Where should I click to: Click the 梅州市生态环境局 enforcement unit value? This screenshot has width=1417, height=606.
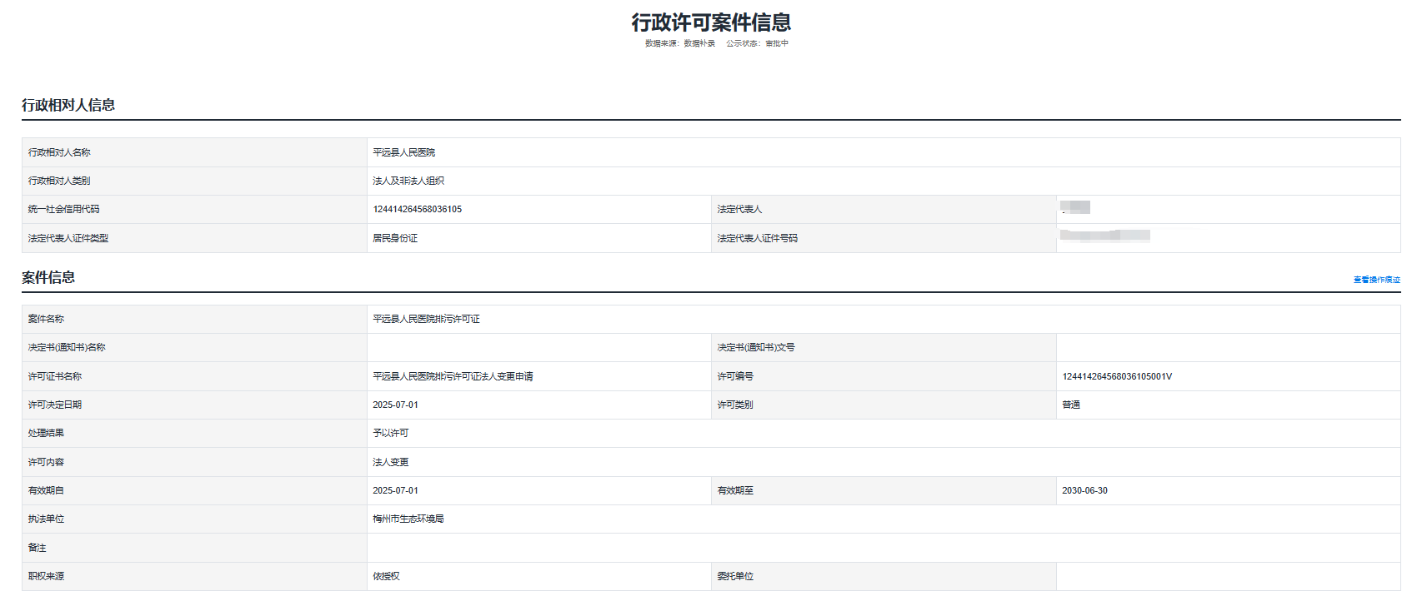click(408, 519)
